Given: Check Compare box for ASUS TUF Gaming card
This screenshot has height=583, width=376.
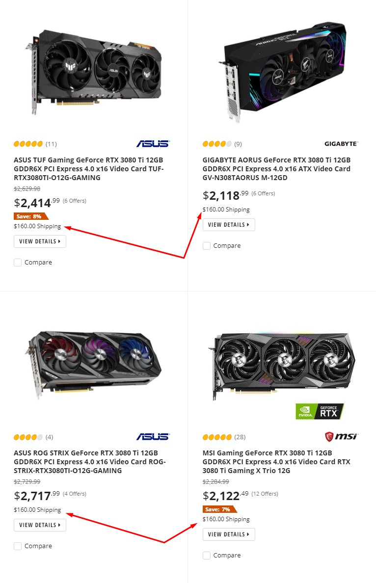Looking at the screenshot, I should tap(18, 263).
